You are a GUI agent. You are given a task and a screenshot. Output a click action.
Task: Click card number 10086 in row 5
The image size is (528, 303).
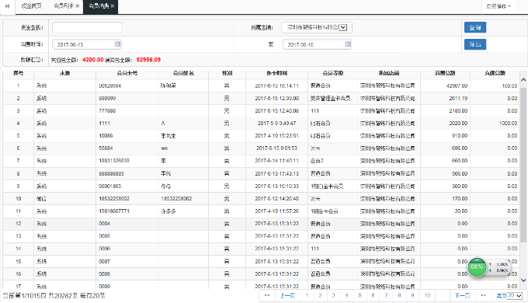[x=106, y=136]
